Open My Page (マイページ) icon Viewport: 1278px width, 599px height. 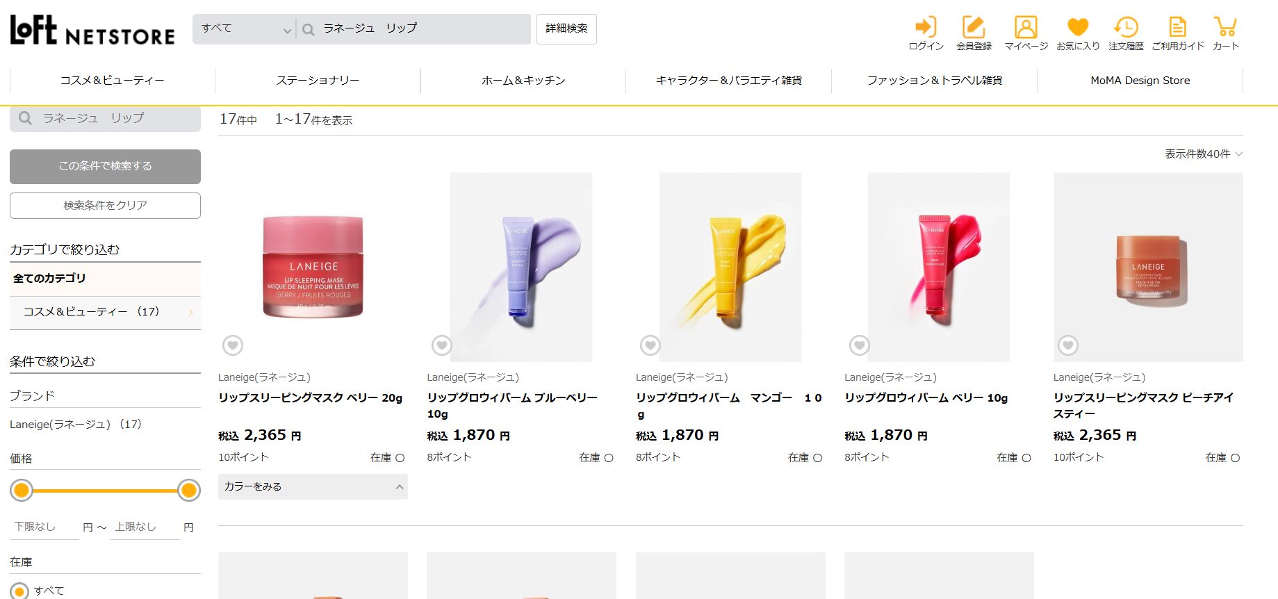(x=1026, y=33)
